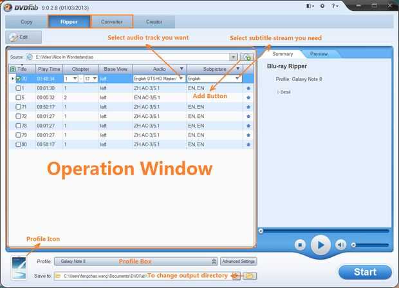Switch to the Creator tab
Viewport: 399px width, 288px height.
coord(154,22)
